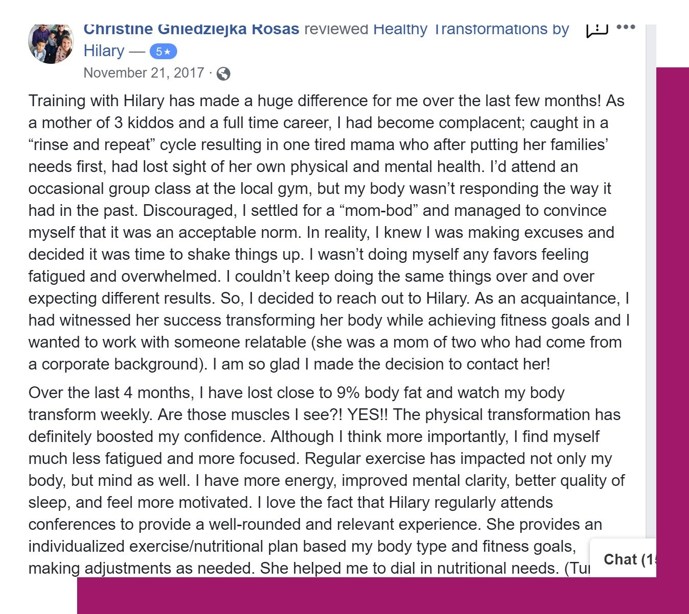The height and width of the screenshot is (614, 689).
Task: Click the paragraph starting Over the last 4 months
Action: pos(326,480)
